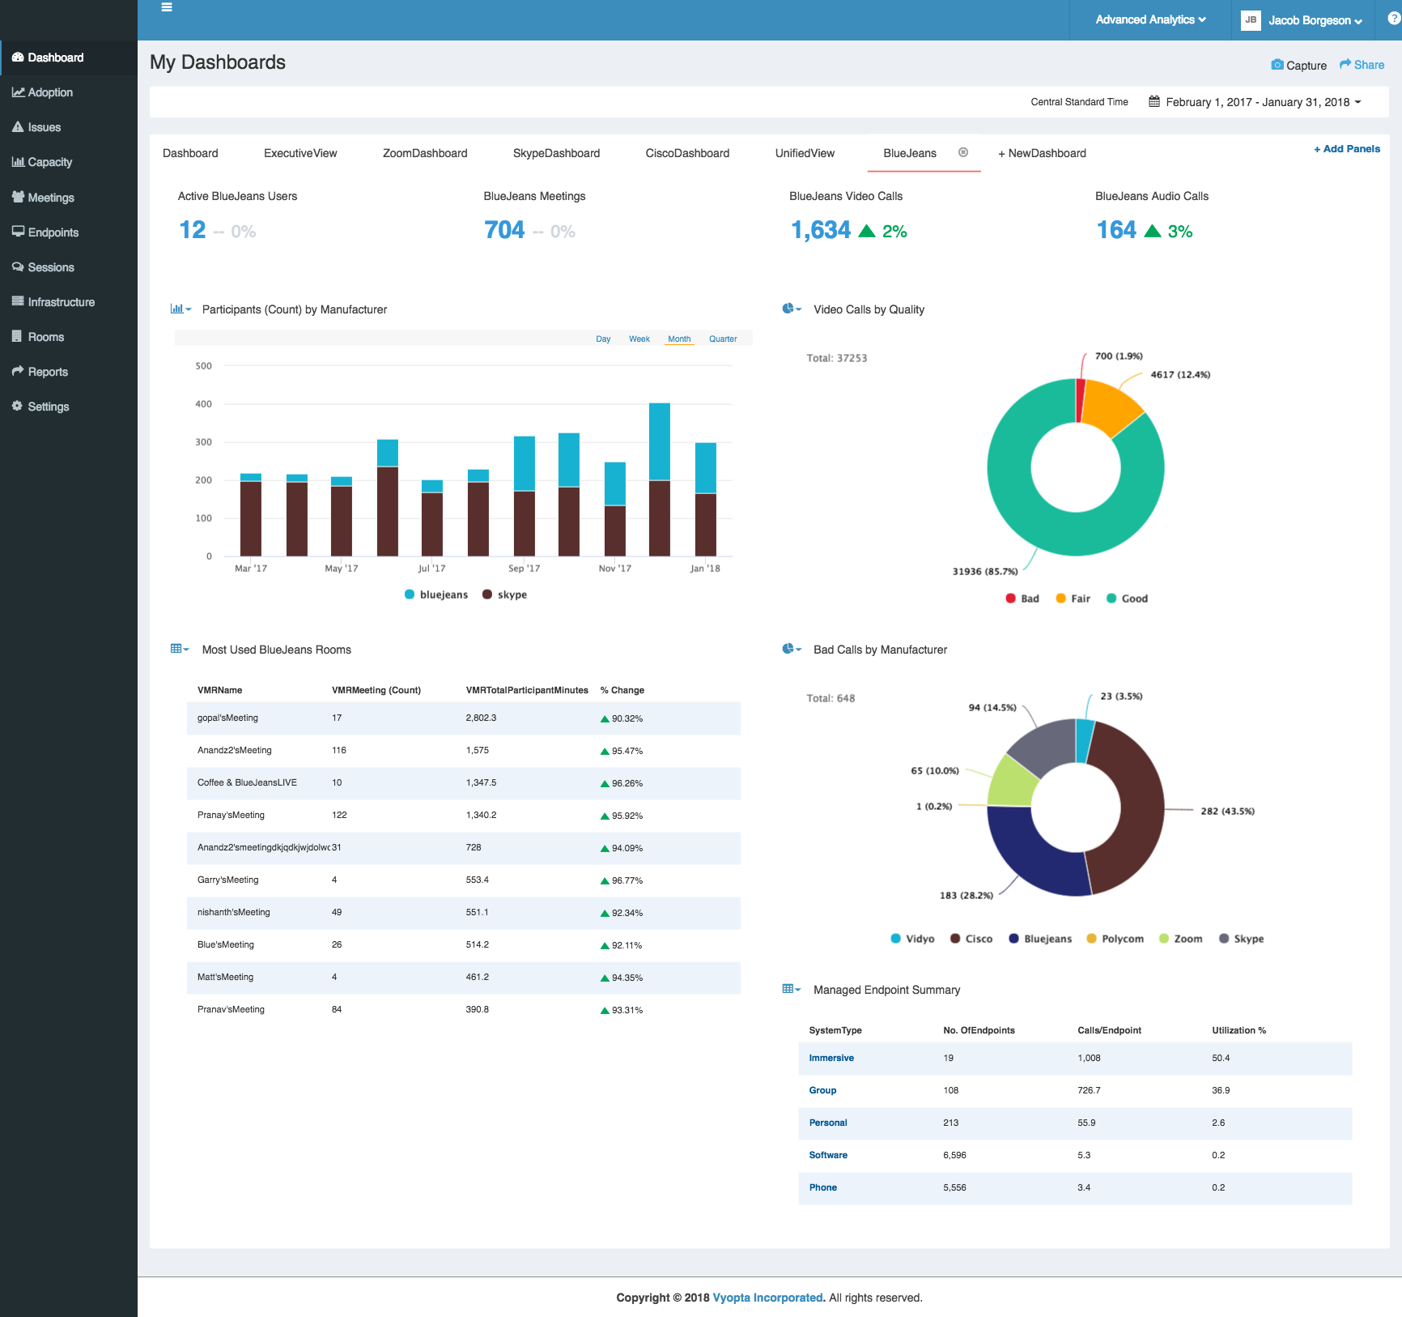The height and width of the screenshot is (1317, 1402).
Task: Toggle the bluejeans series in bar chart legend
Action: pyautogui.click(x=436, y=595)
